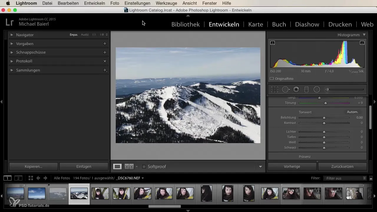Expand the Vorgaben panel
Screen dimensions: 377x212
12,44
